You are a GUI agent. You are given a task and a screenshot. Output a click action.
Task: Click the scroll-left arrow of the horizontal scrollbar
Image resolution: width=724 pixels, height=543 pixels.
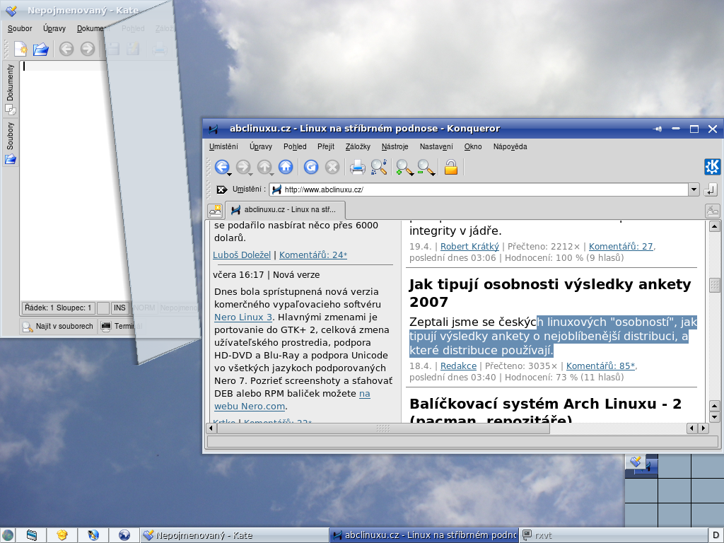click(211, 428)
